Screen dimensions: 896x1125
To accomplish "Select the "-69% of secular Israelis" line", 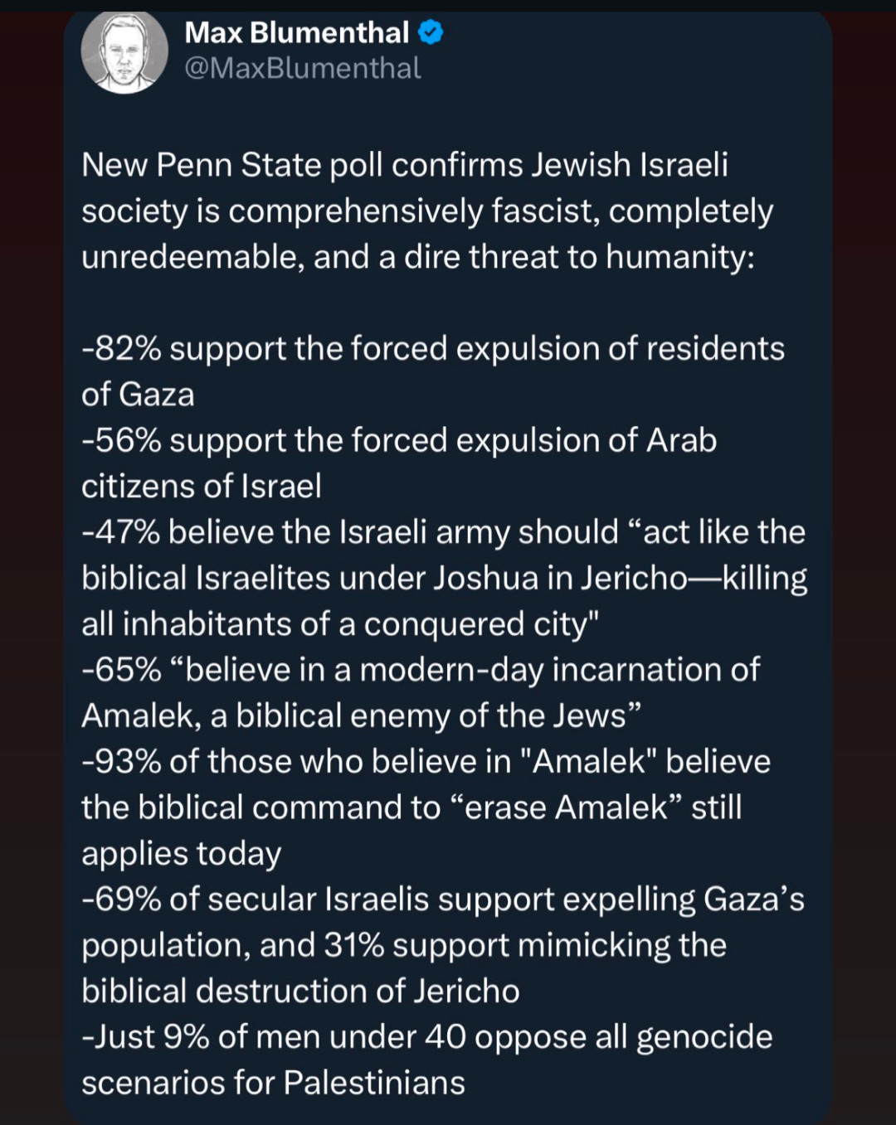I will [x=443, y=900].
